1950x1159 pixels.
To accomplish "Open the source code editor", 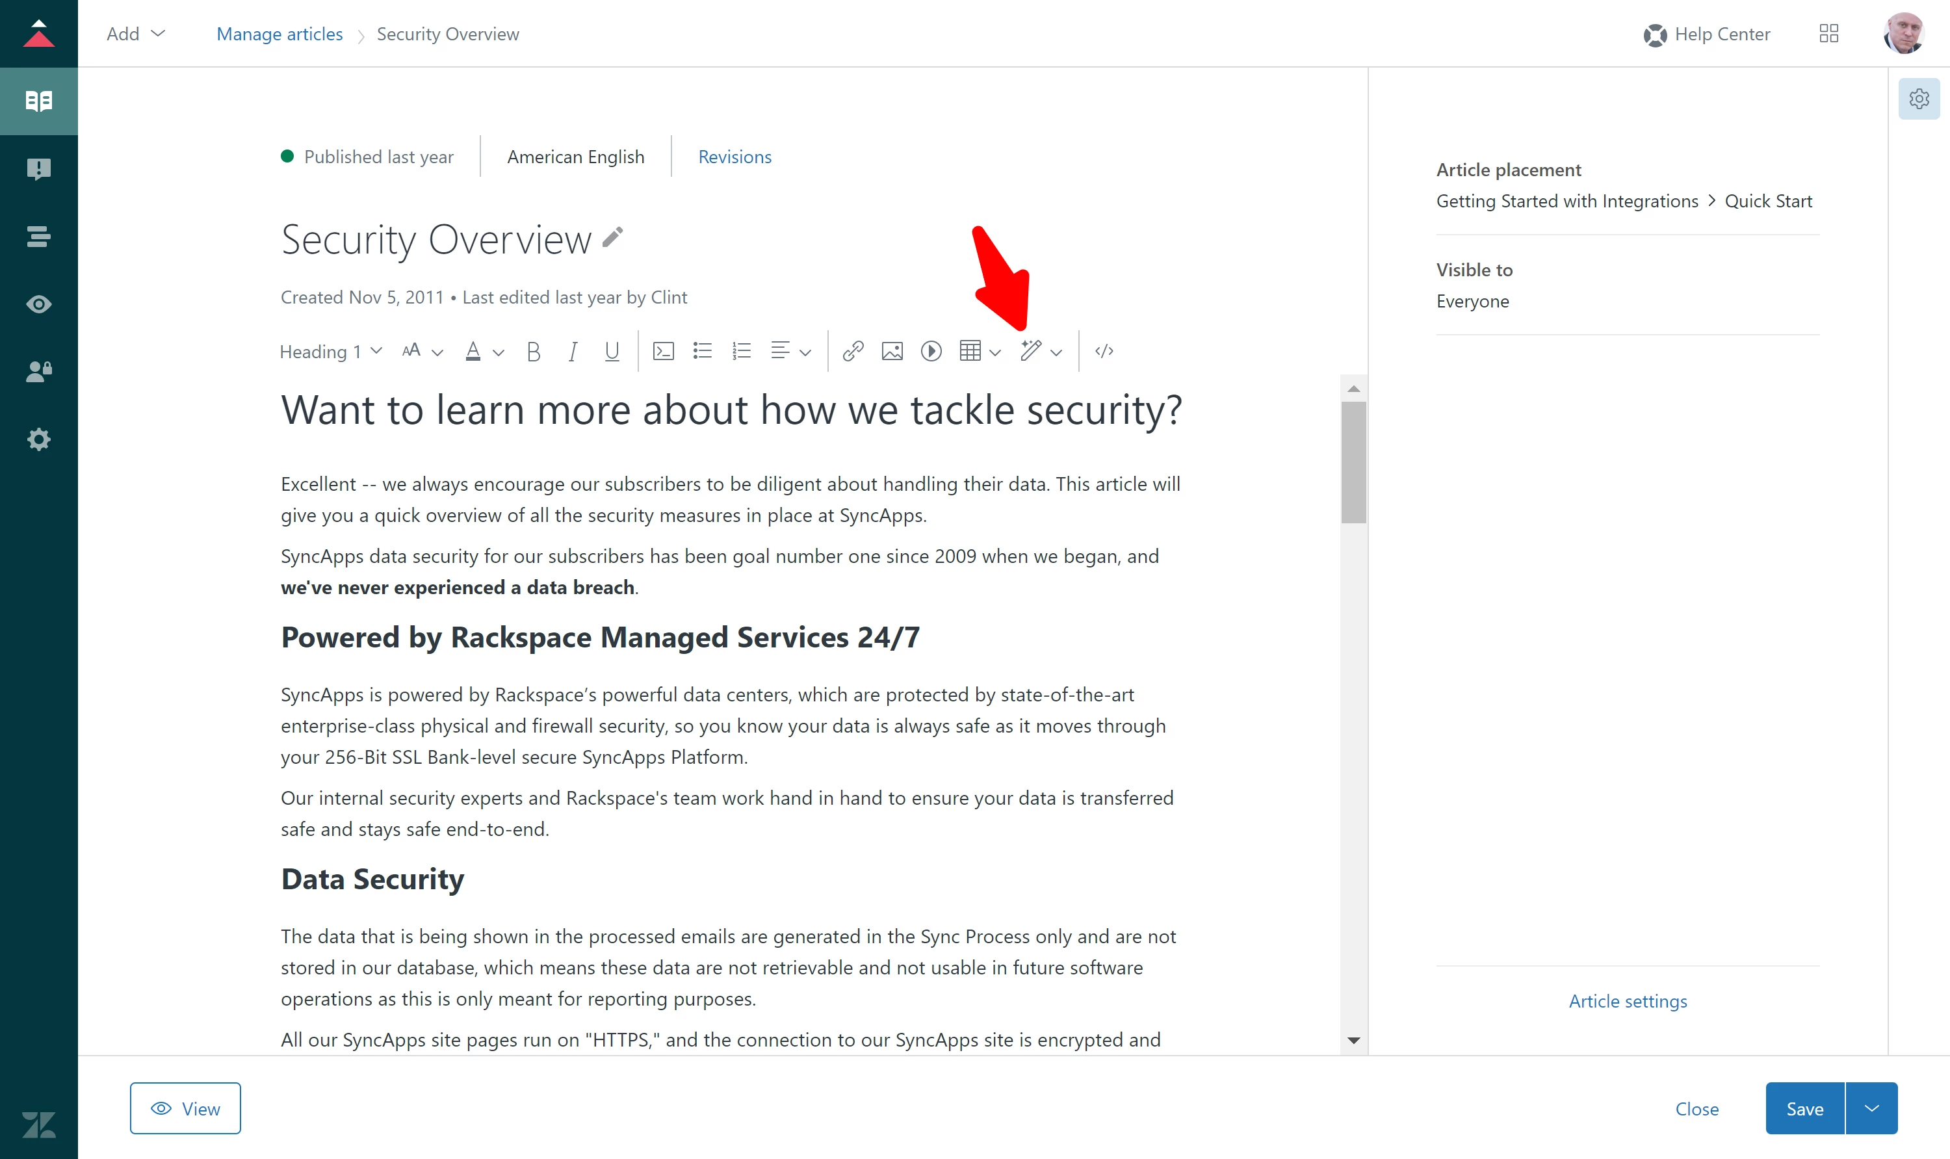I will point(1104,352).
